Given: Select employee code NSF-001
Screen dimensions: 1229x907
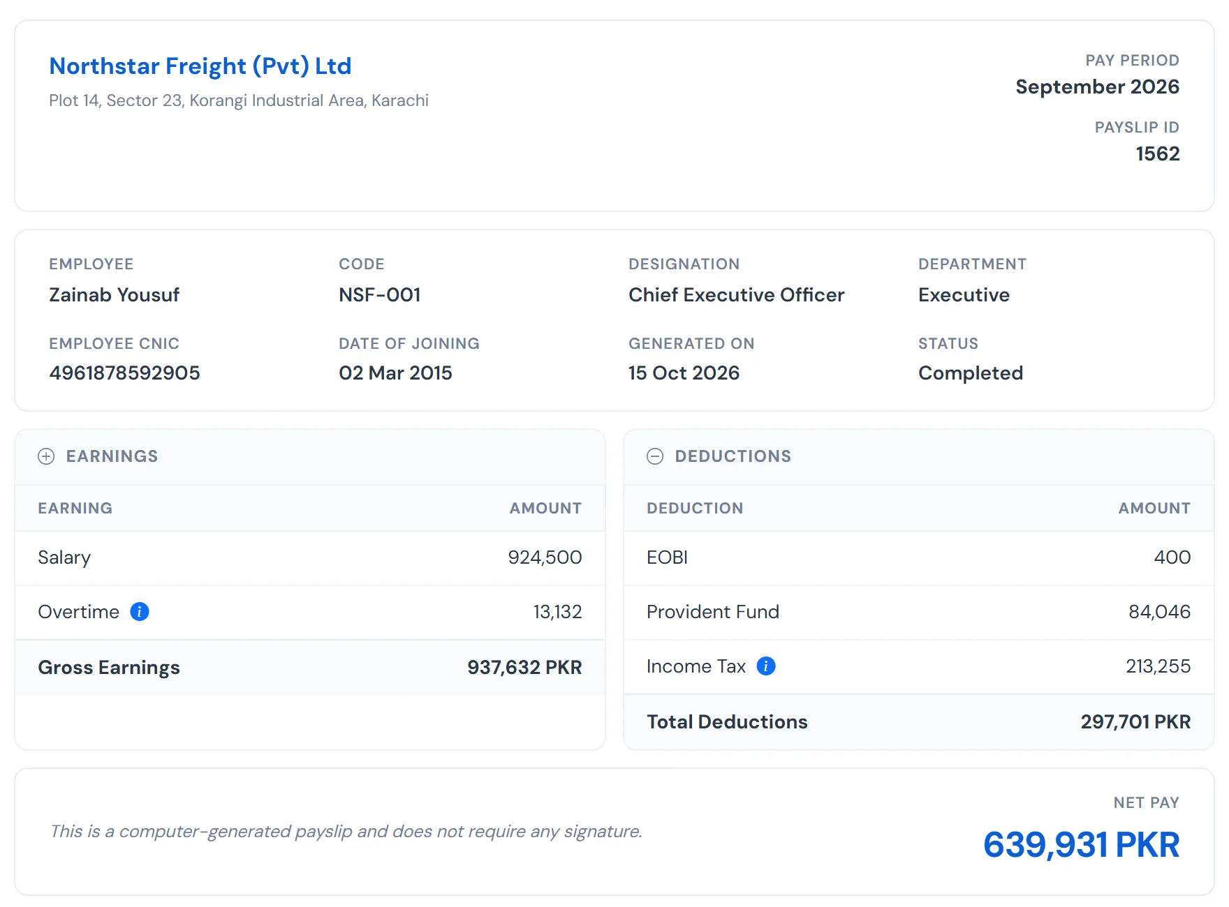Looking at the screenshot, I should (380, 295).
